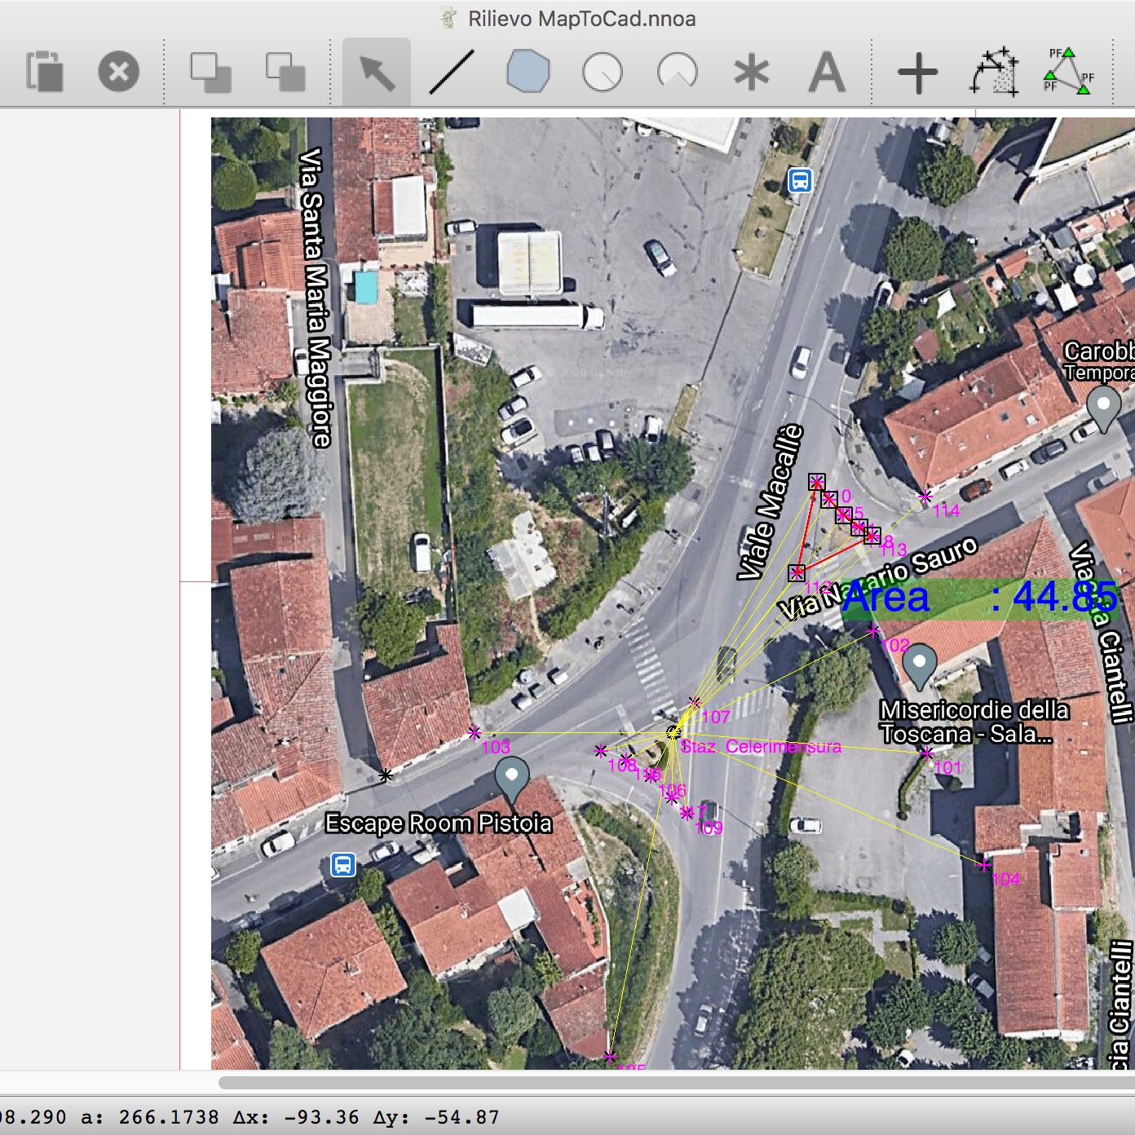Click the Paste clipboard icon
Image resolution: width=1135 pixels, height=1135 pixels.
pos(45,72)
